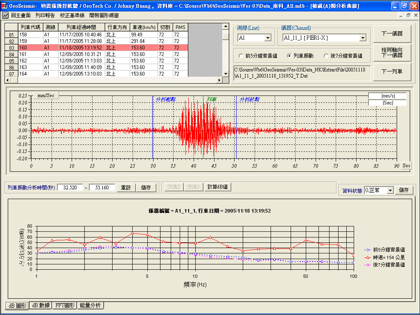
Task: Choose the 後7分鐘背景值 radio option
Action: [x=326, y=56]
